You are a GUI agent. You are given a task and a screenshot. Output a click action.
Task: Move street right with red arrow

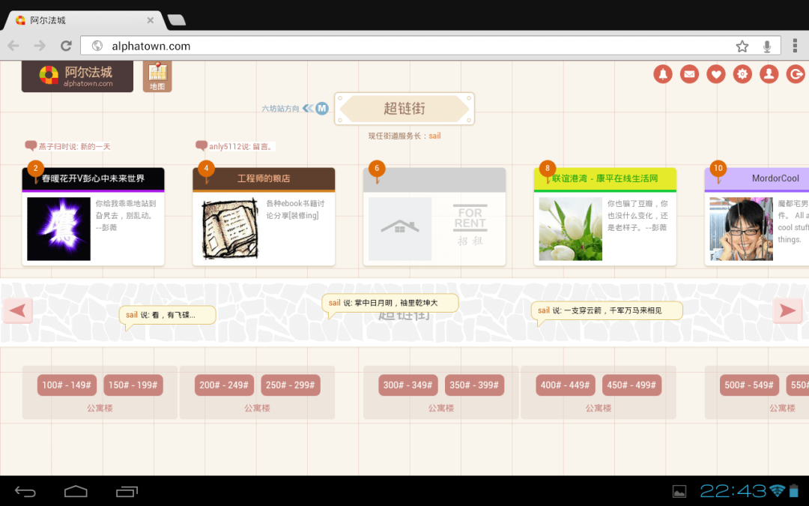(x=787, y=311)
